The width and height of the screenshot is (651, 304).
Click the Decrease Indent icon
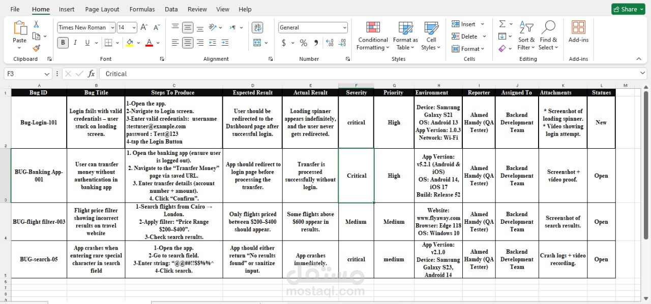212,43
